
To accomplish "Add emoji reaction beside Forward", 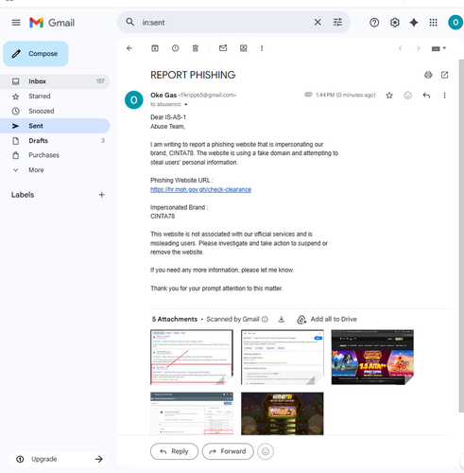I will click(x=266, y=451).
